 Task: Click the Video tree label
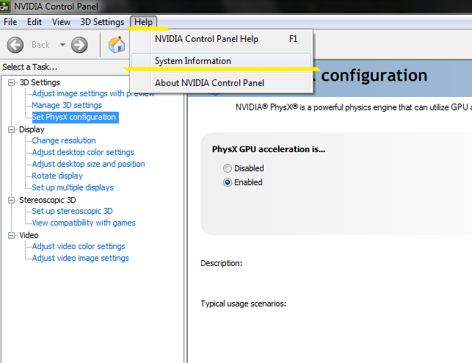pos(29,235)
